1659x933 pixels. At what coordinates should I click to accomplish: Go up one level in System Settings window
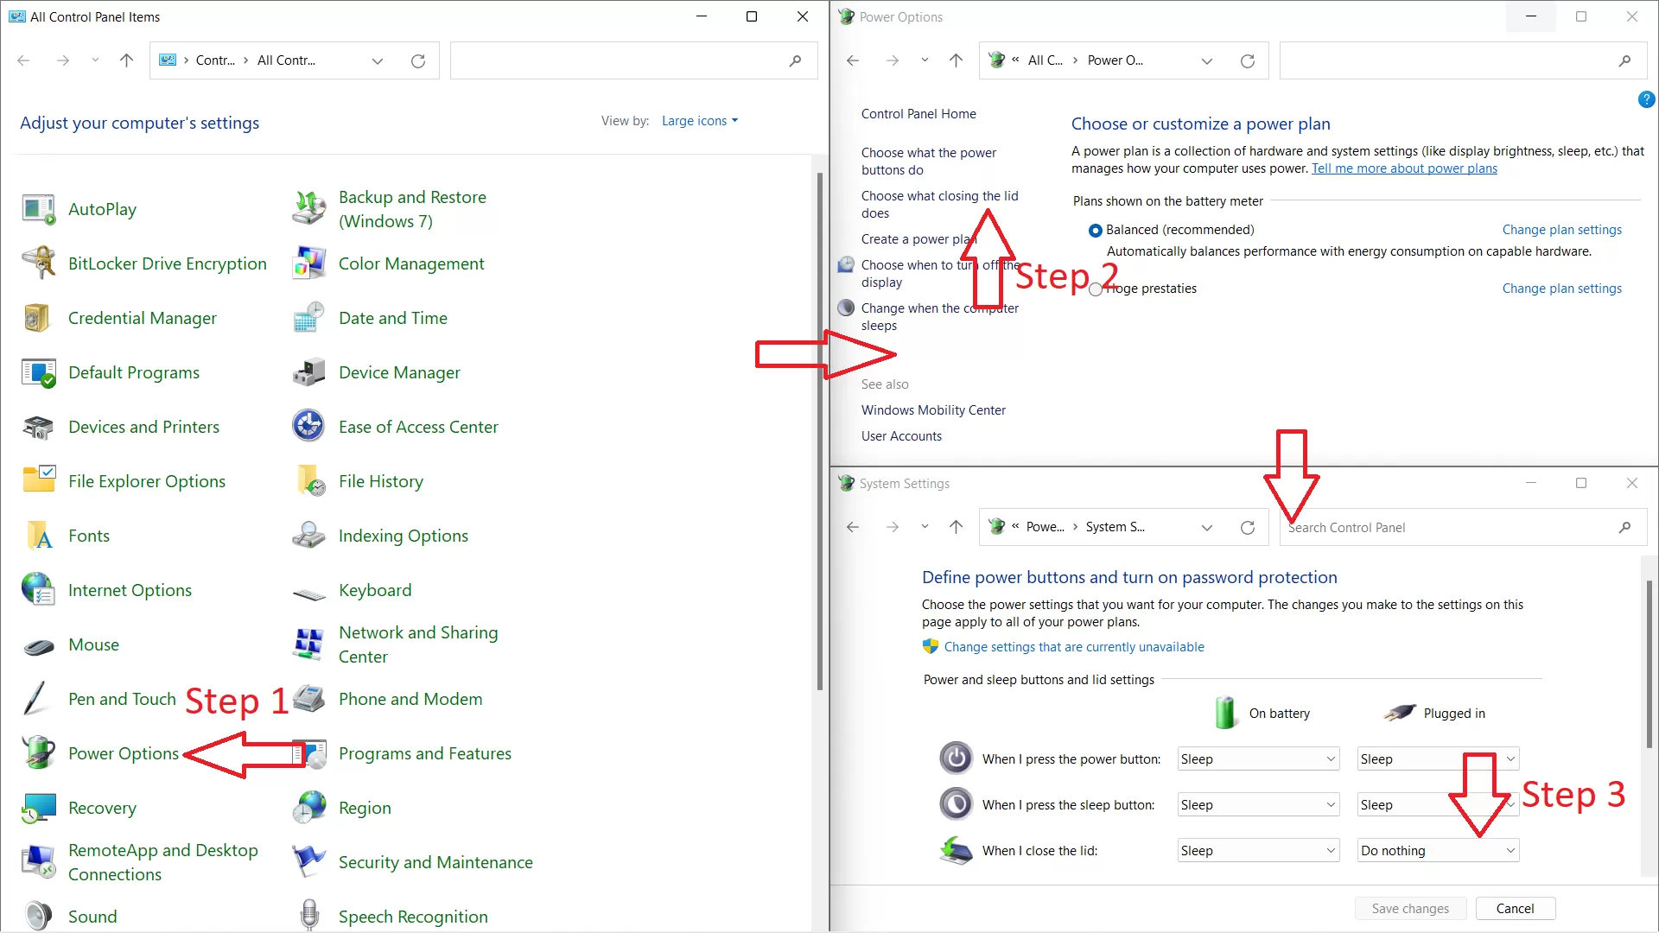tap(956, 527)
